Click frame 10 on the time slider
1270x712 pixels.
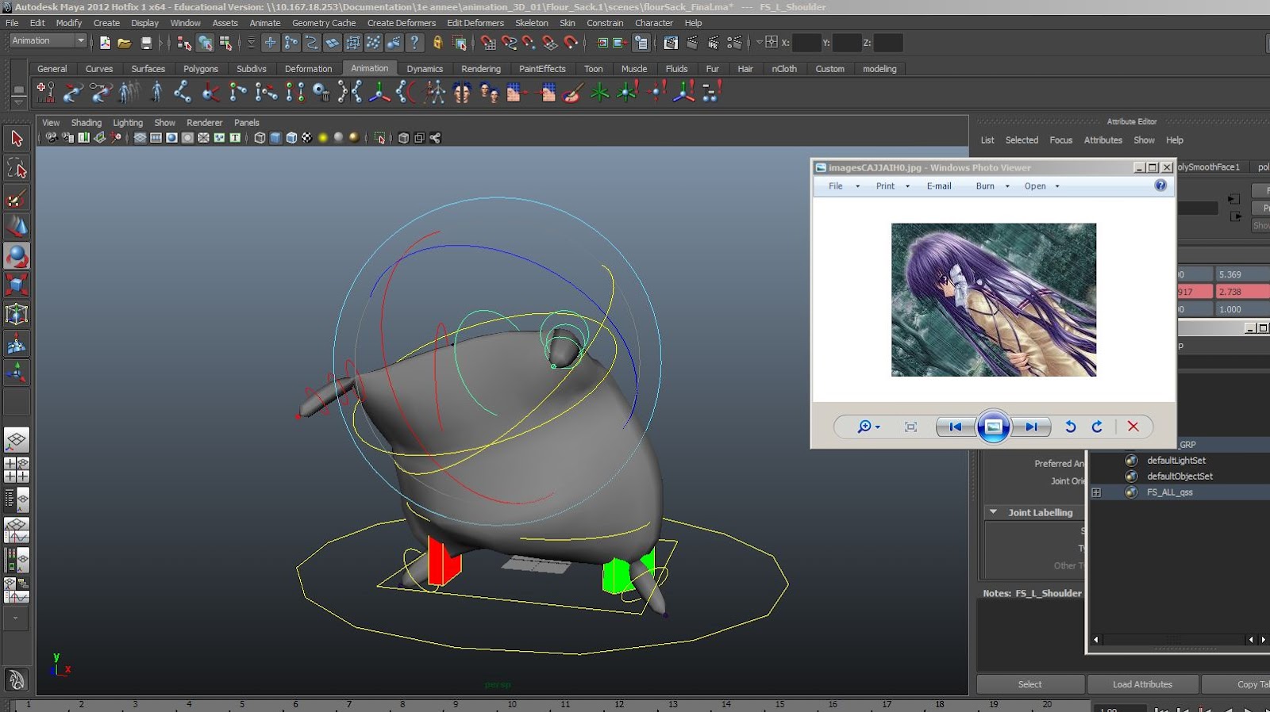pos(512,704)
